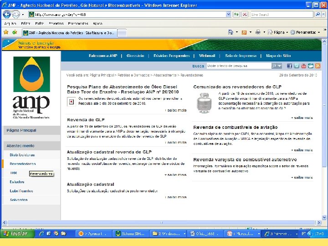Viewport: 328px width, 246px height.
Task: Select the ANP browser tab
Action: pyautogui.click(x=69, y=33)
